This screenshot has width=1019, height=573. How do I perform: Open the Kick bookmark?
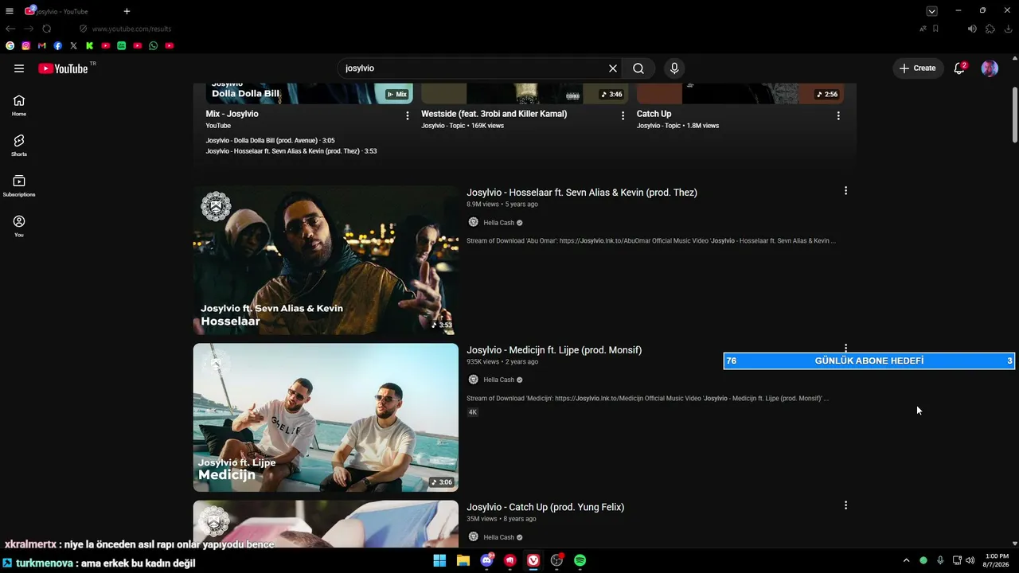tap(90, 46)
